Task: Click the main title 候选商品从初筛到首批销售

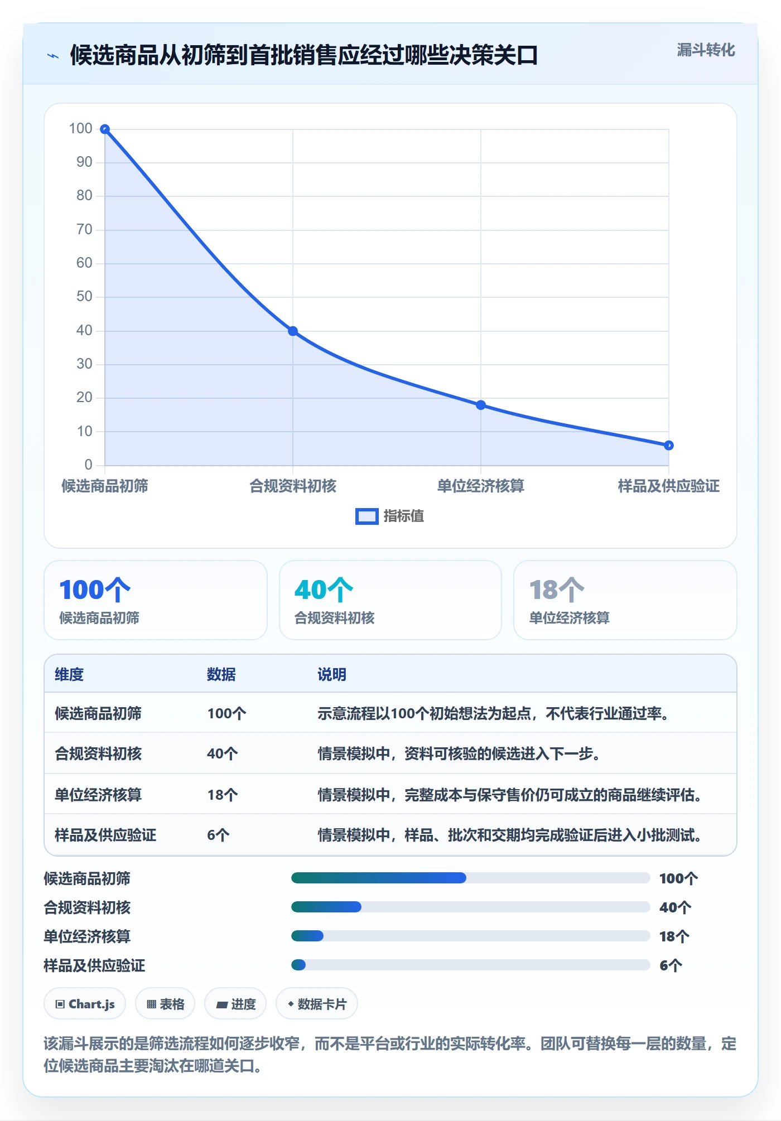Action: coord(304,55)
